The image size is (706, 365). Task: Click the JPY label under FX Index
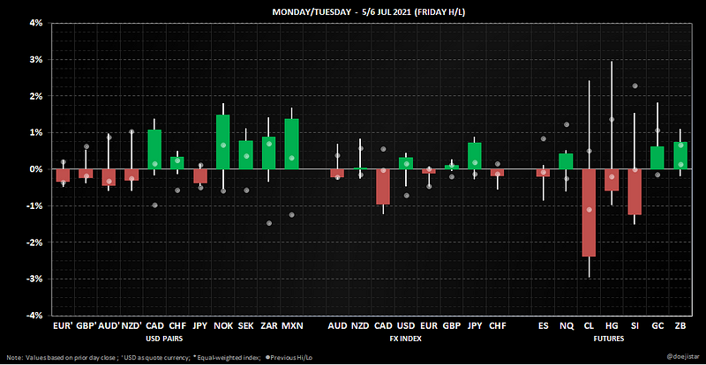(x=475, y=325)
